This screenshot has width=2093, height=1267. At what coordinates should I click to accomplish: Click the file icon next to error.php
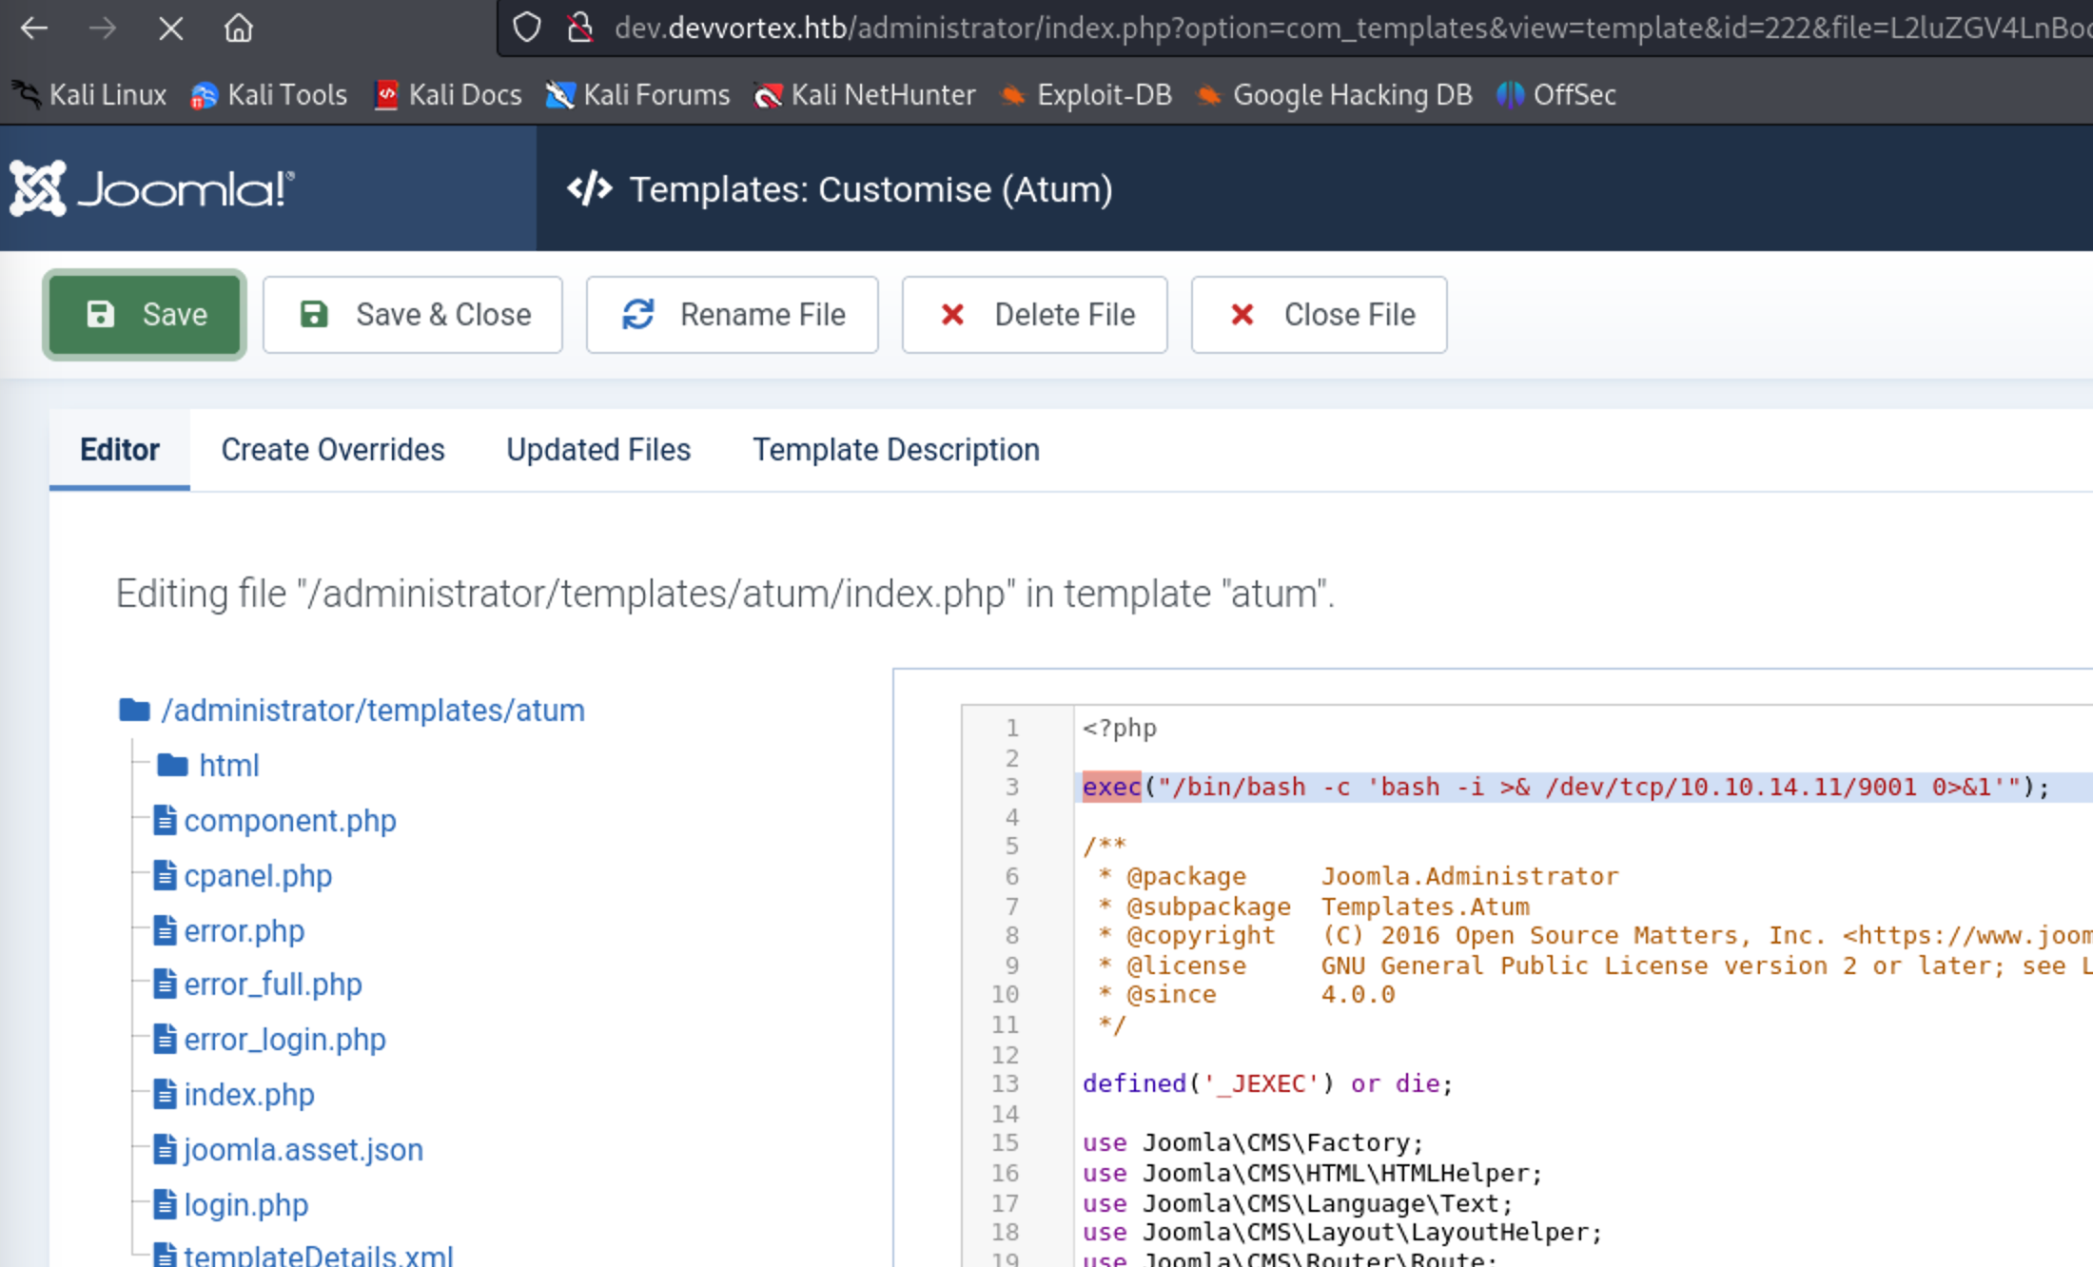(166, 930)
